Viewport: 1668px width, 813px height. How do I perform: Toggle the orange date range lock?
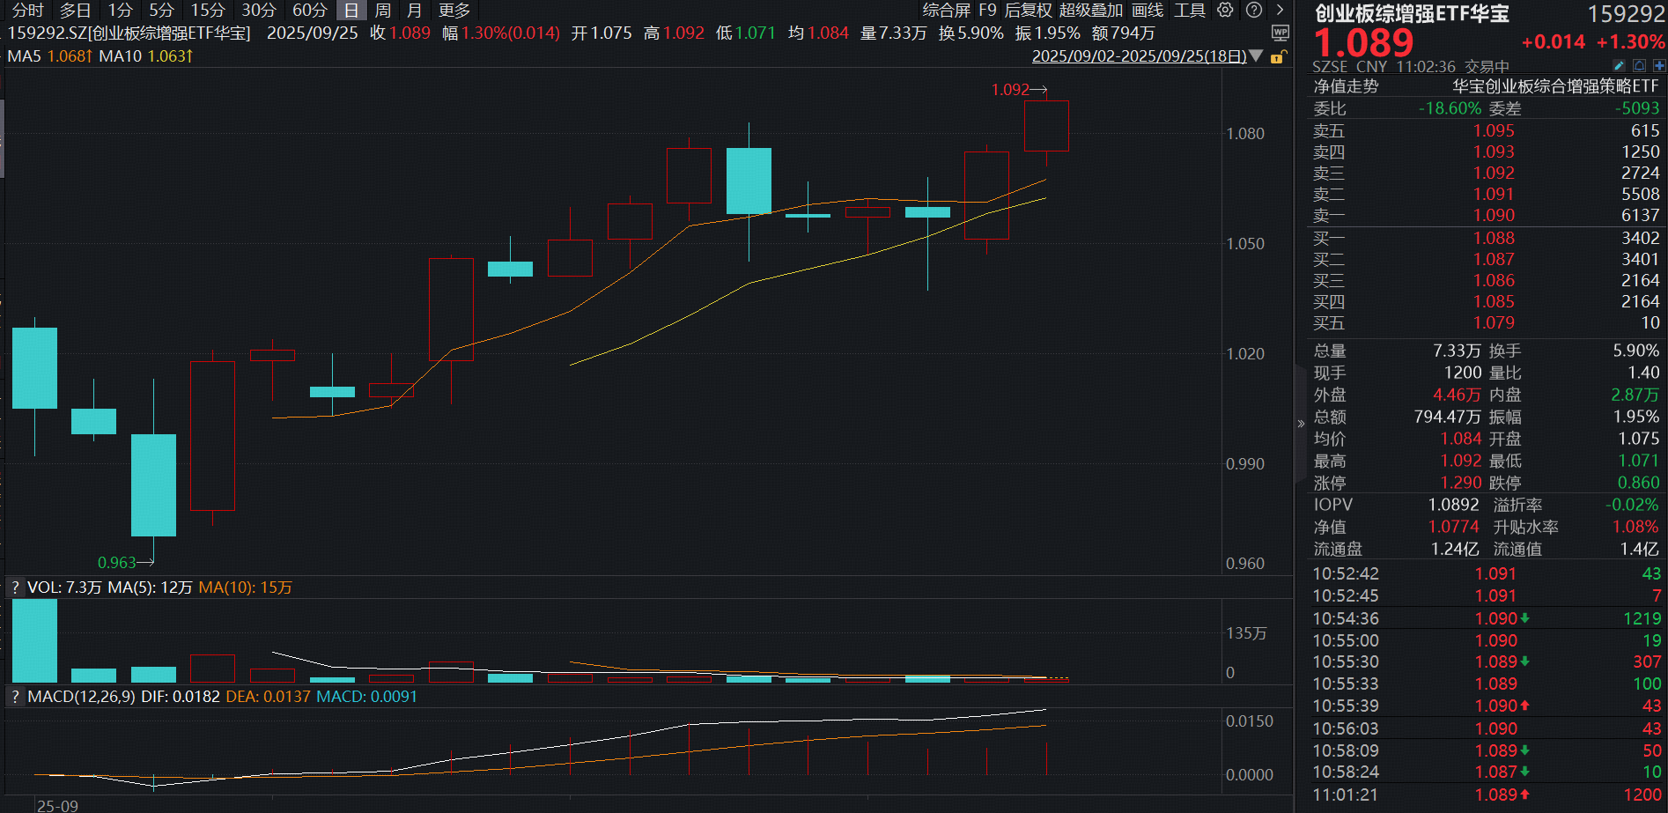[1277, 56]
